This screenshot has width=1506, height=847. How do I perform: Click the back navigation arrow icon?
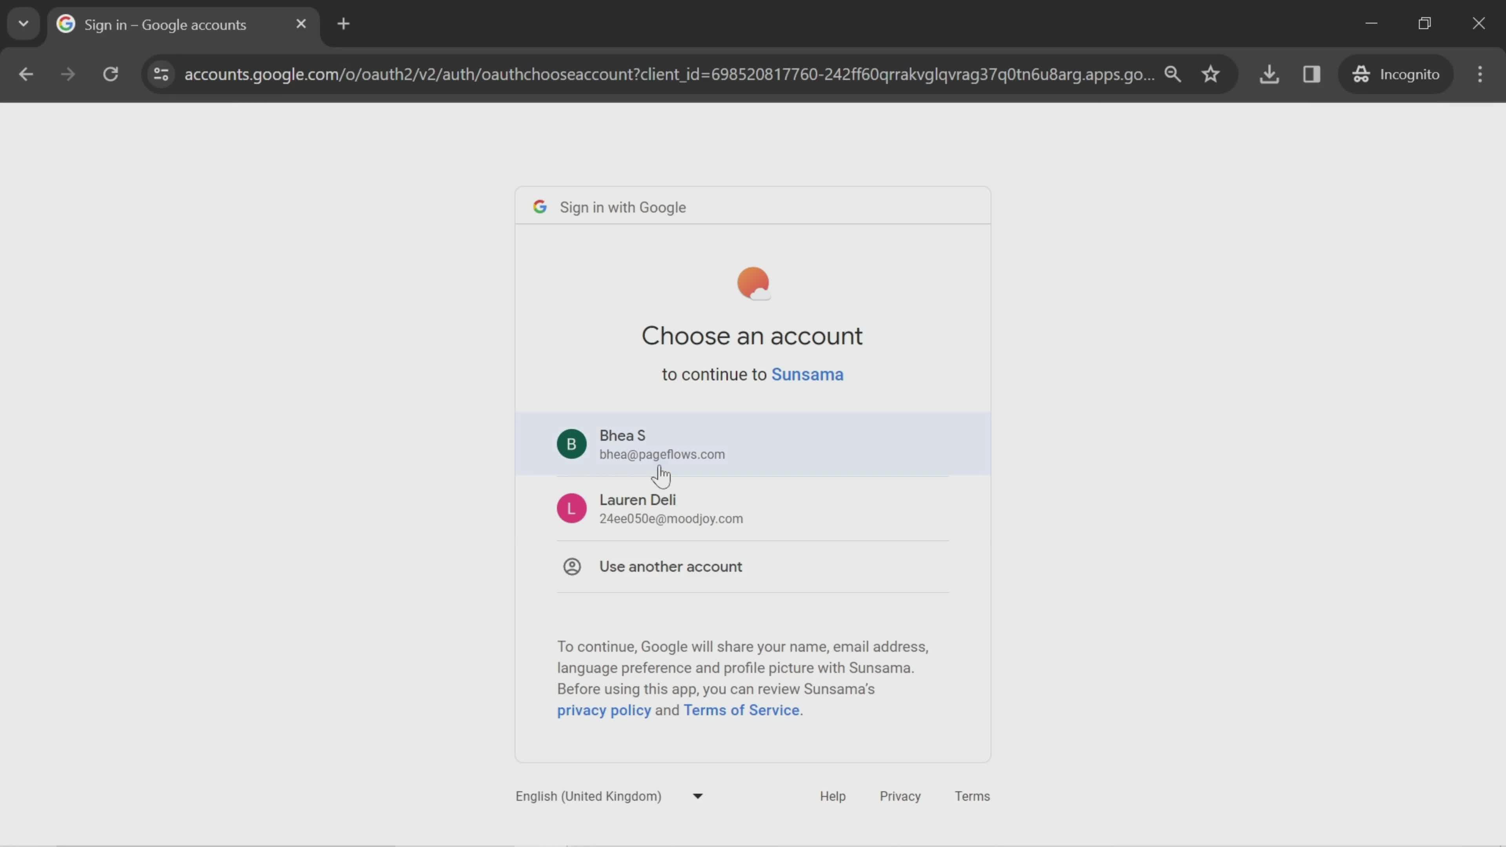click(x=26, y=73)
